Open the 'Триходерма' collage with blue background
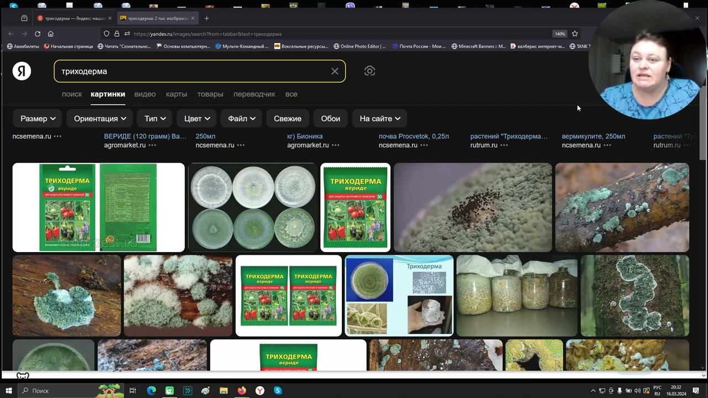The width and height of the screenshot is (708, 398). 399,296
